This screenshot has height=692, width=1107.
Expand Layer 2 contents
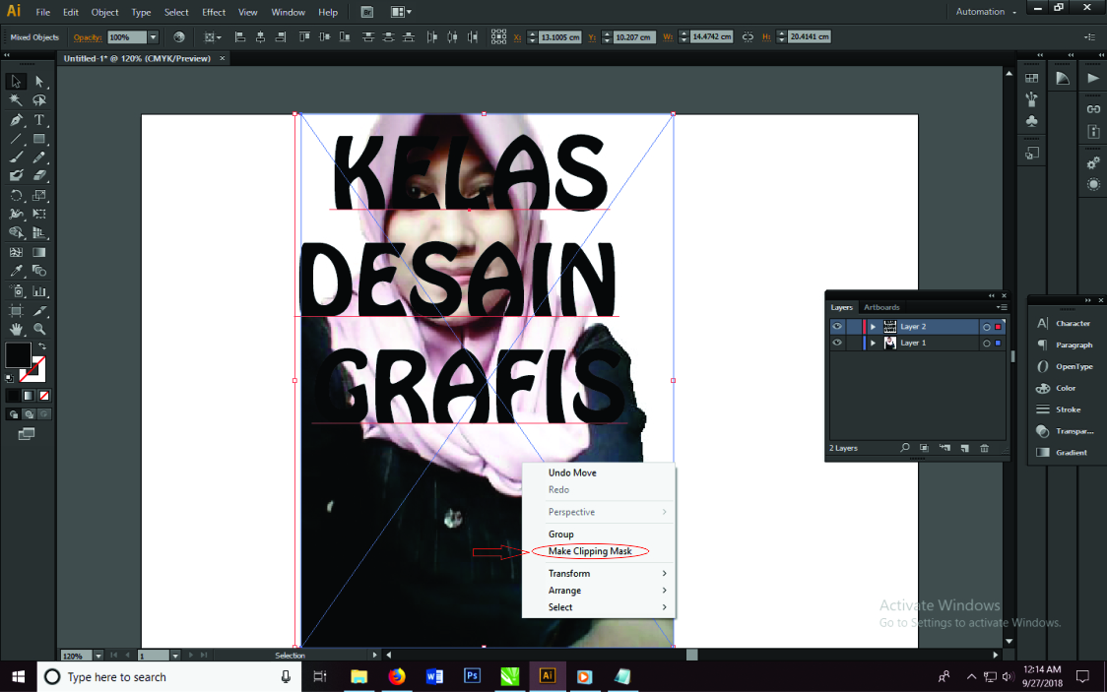click(873, 327)
